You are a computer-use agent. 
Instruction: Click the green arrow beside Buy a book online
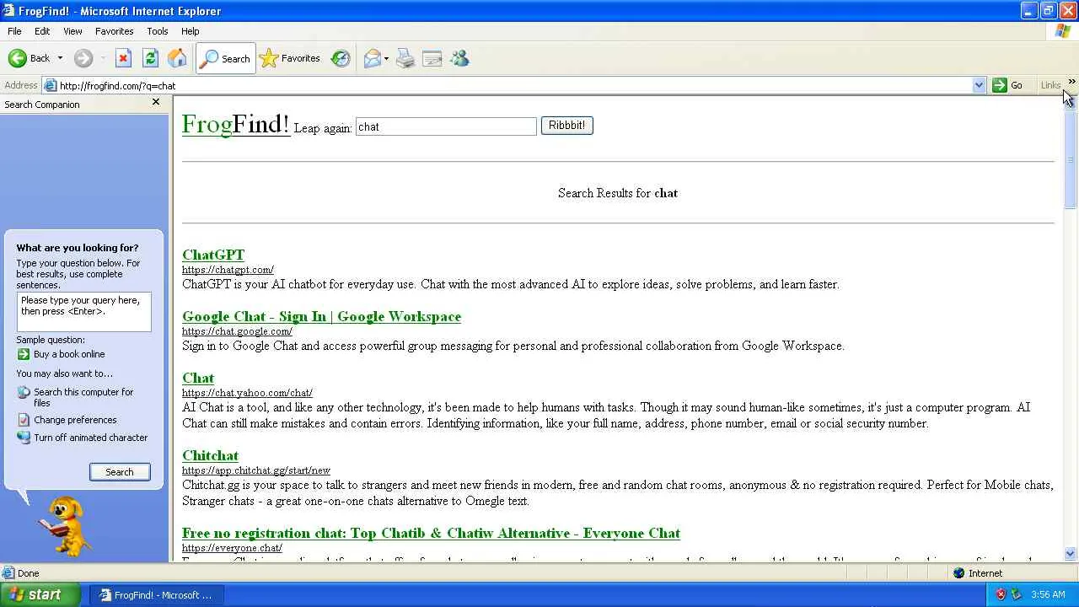point(24,354)
